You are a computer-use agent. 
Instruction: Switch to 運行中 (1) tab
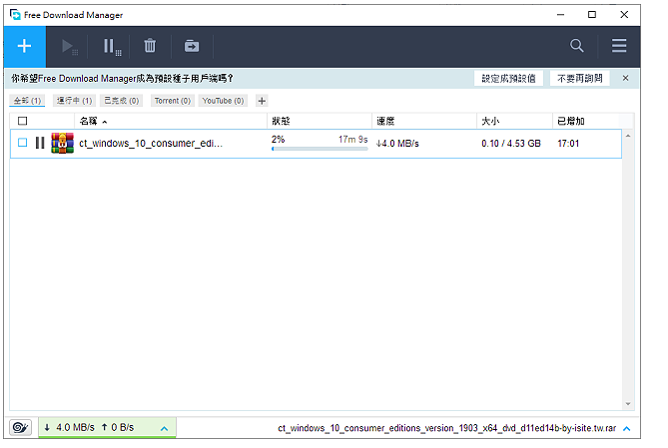click(74, 101)
